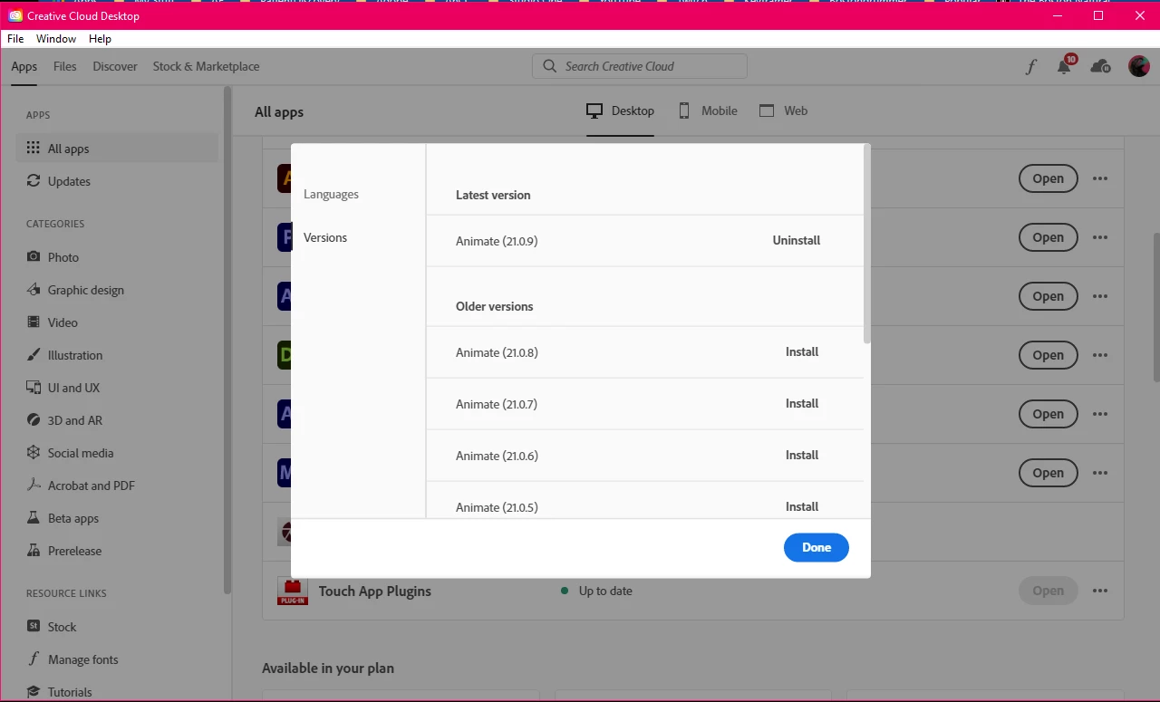Switch to the Files tab
Viewport: 1160px width, 702px height.
coord(65,66)
